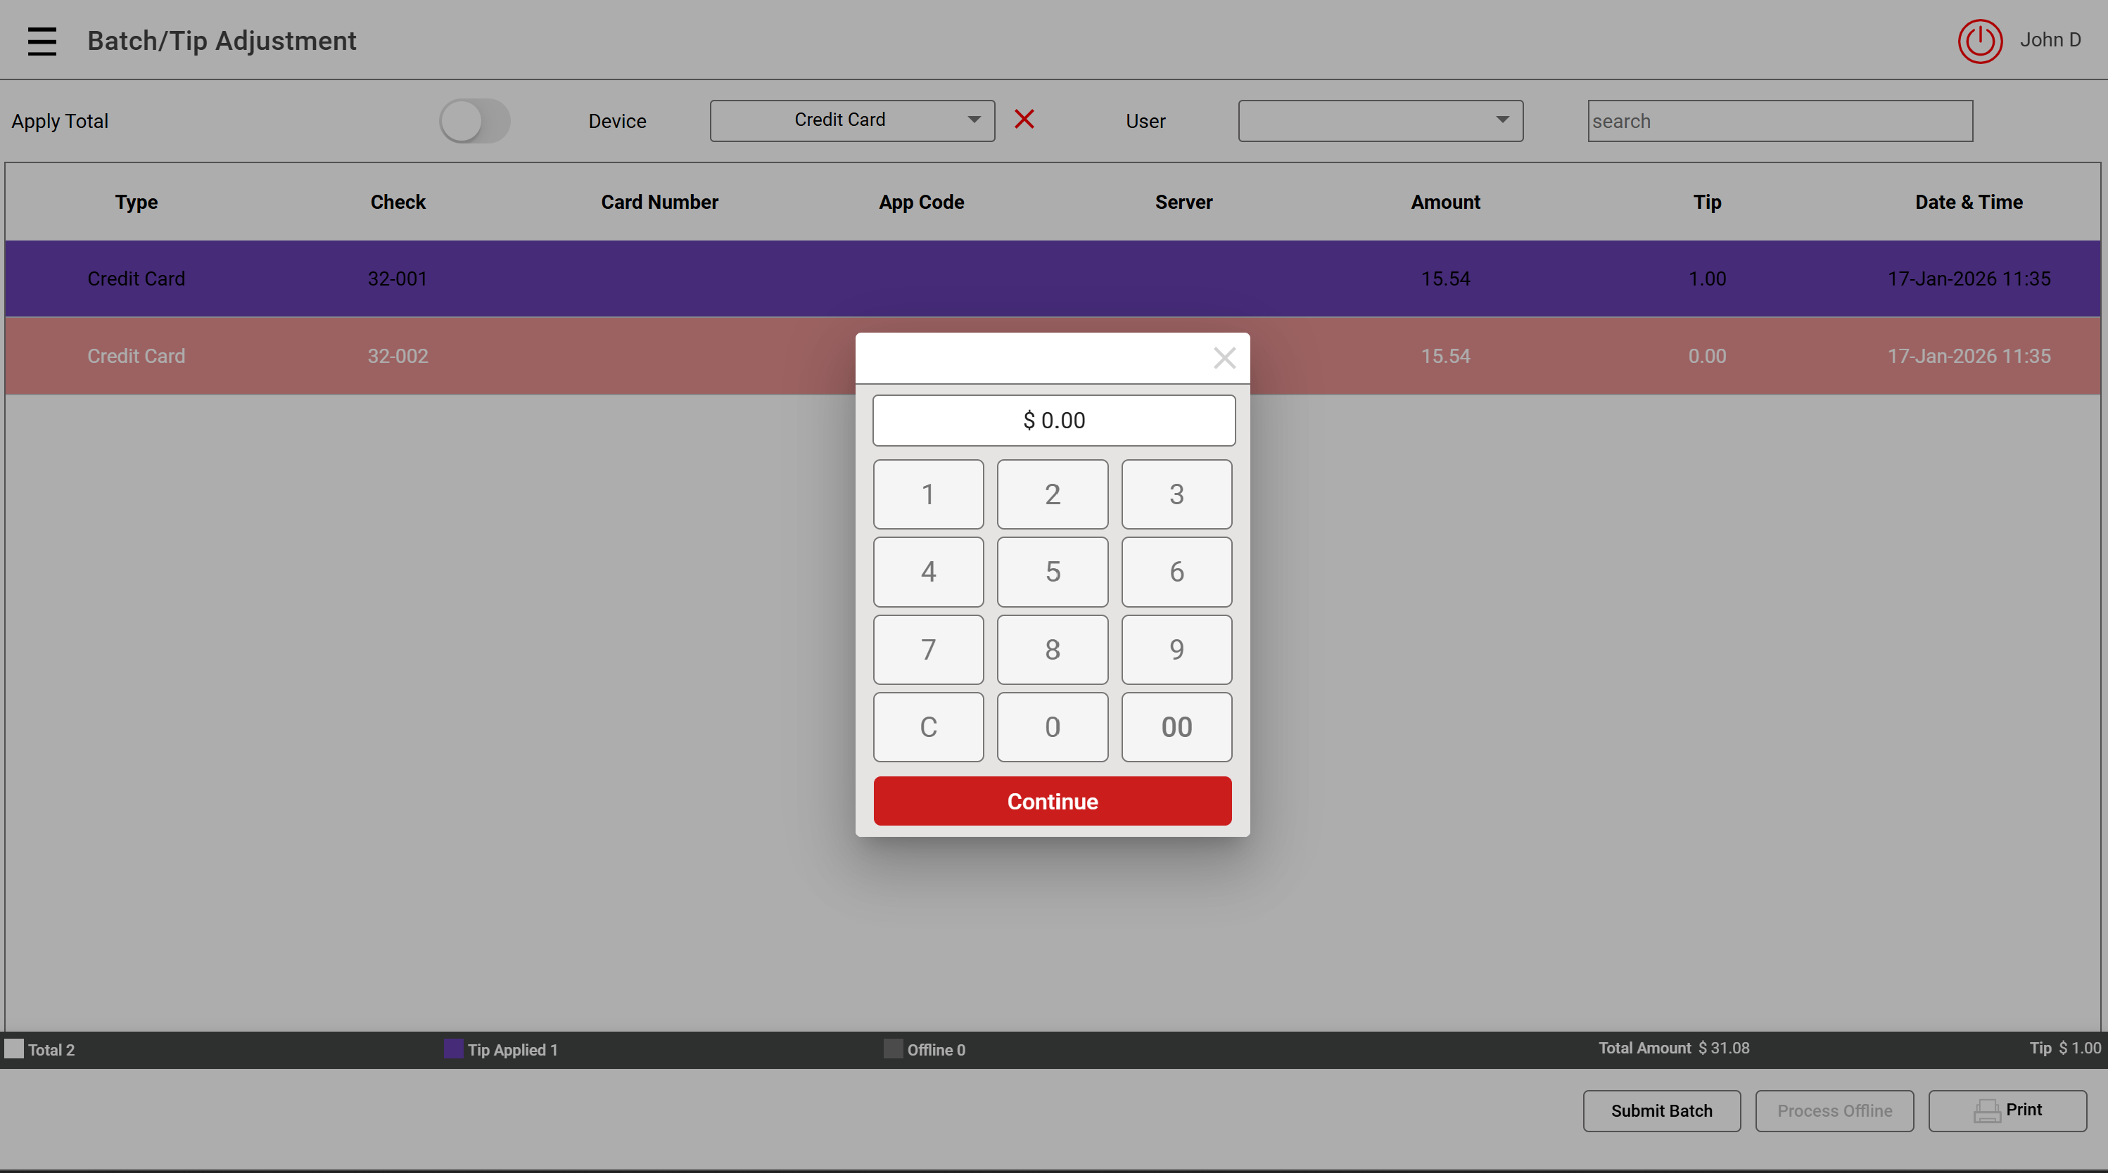Open the Device dropdown showing Credit Card
2108x1173 pixels.
[x=852, y=121]
